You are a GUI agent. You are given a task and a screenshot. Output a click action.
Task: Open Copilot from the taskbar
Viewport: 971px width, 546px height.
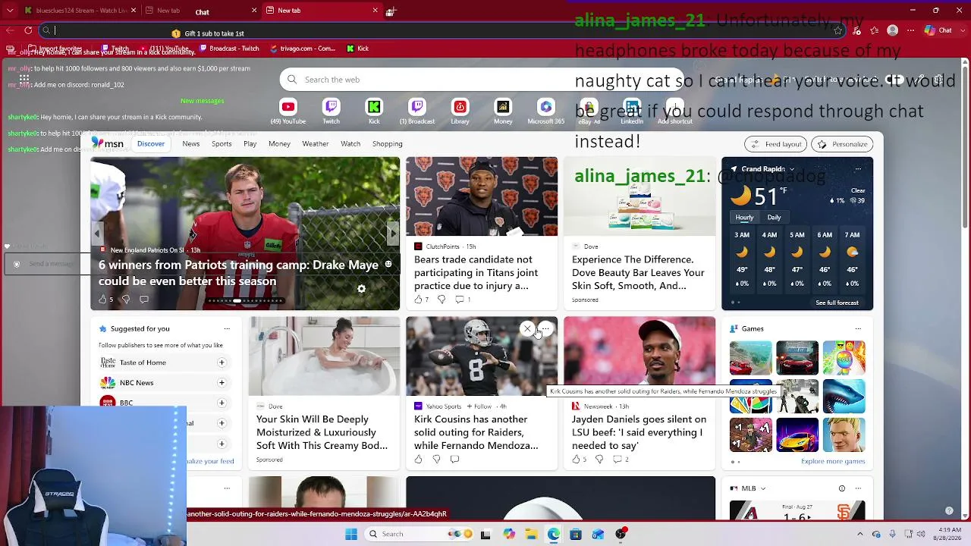[509, 534]
